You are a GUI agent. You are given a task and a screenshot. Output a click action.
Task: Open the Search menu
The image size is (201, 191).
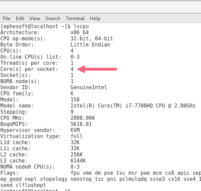[53, 18]
